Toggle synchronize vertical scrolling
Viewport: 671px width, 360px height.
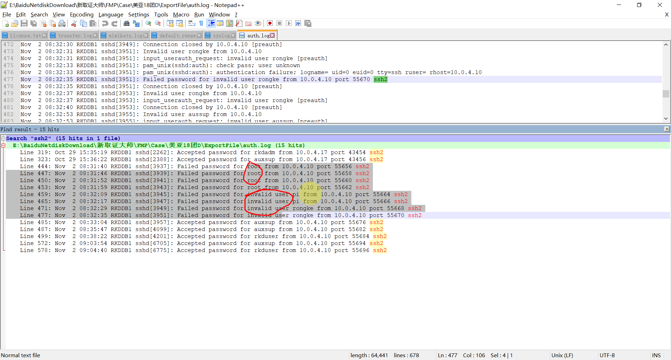tap(170, 23)
